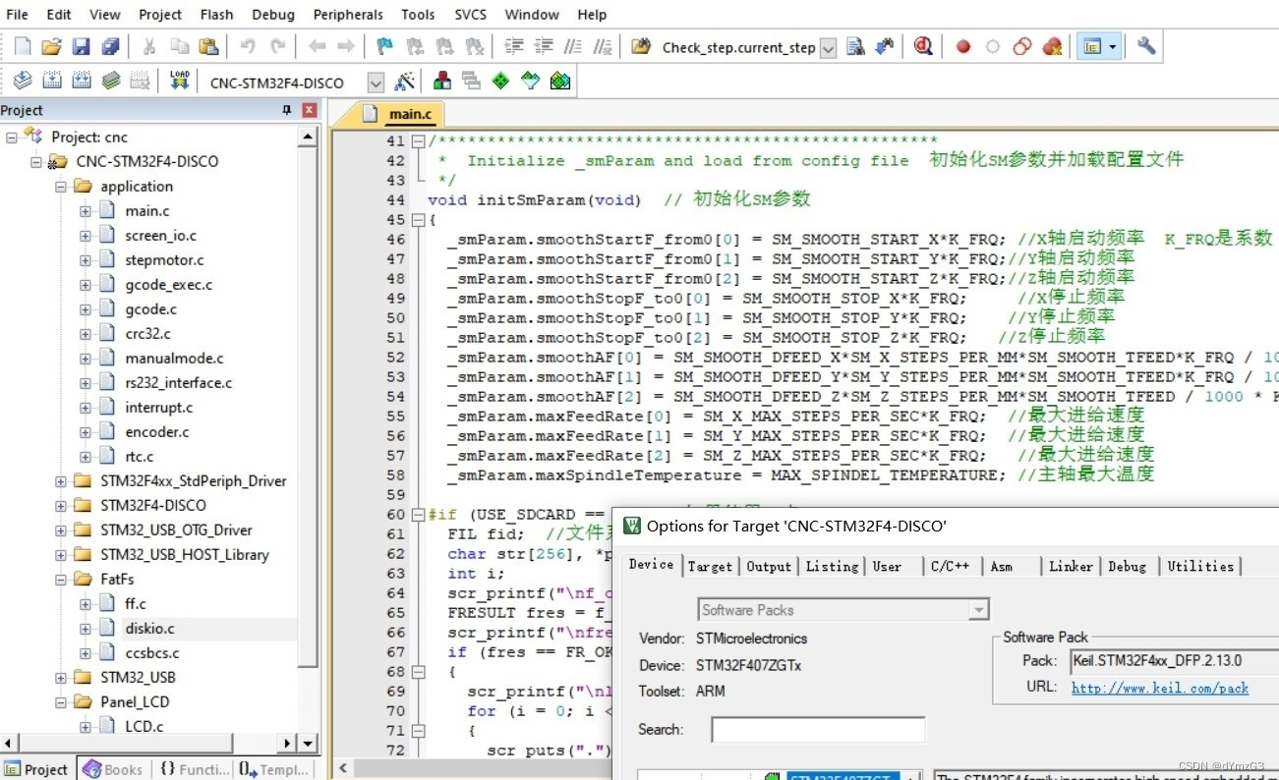Open Options for Target via magic wand icon
Screen dimensions: 1279x780
coord(404,81)
